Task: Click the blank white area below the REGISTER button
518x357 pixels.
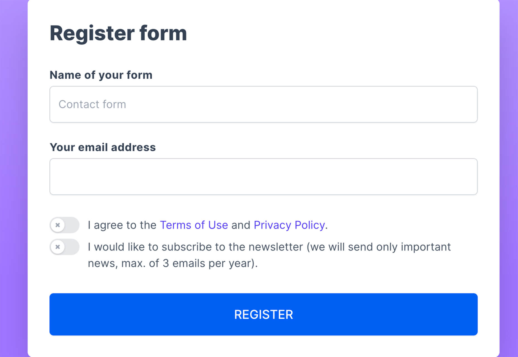Action: 263,346
